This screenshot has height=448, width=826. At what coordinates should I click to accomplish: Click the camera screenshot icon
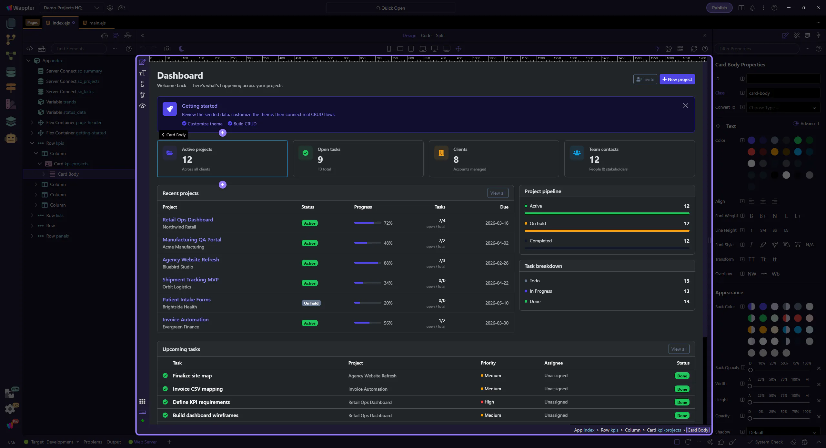[167, 49]
